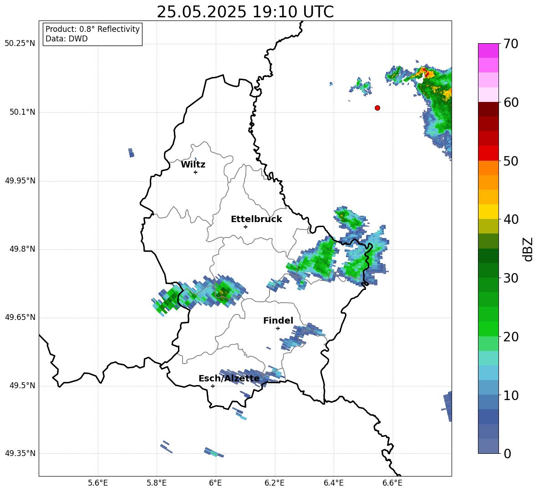The height and width of the screenshot is (492, 539).
Task: Click the 10 colorbar tick label
Action: tap(511, 395)
